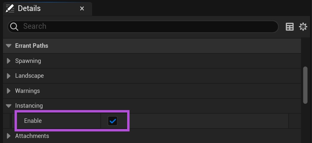Select the Enable property label

pyautogui.click(x=33, y=121)
